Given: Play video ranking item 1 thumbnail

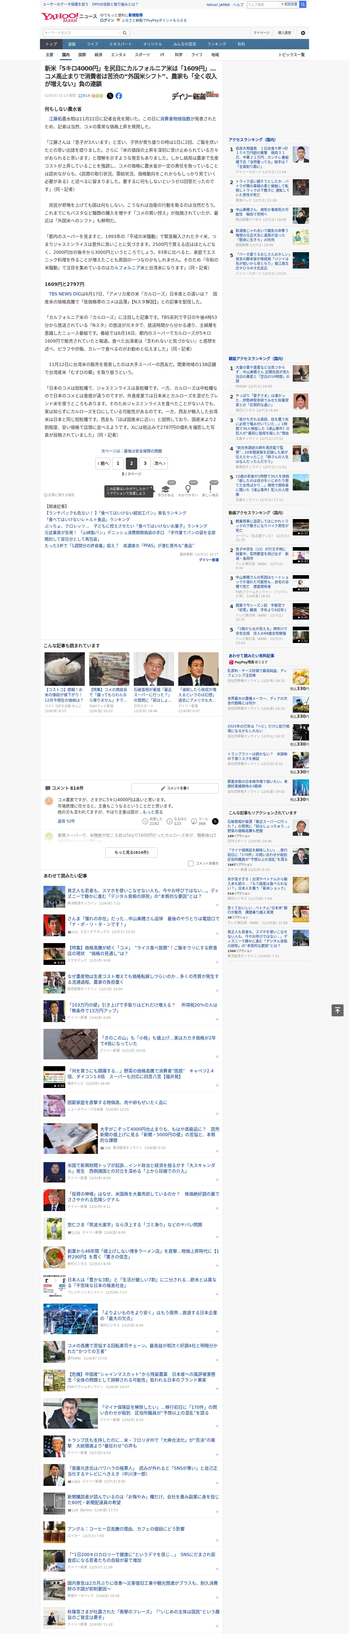Looking at the screenshot, I should tap(301, 528).
